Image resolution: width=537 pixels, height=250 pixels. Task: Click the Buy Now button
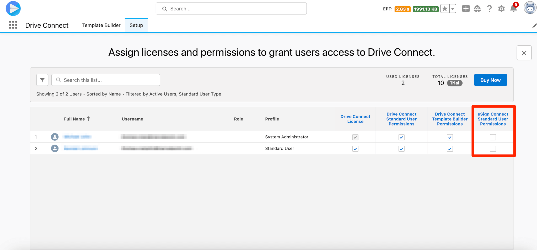(490, 80)
